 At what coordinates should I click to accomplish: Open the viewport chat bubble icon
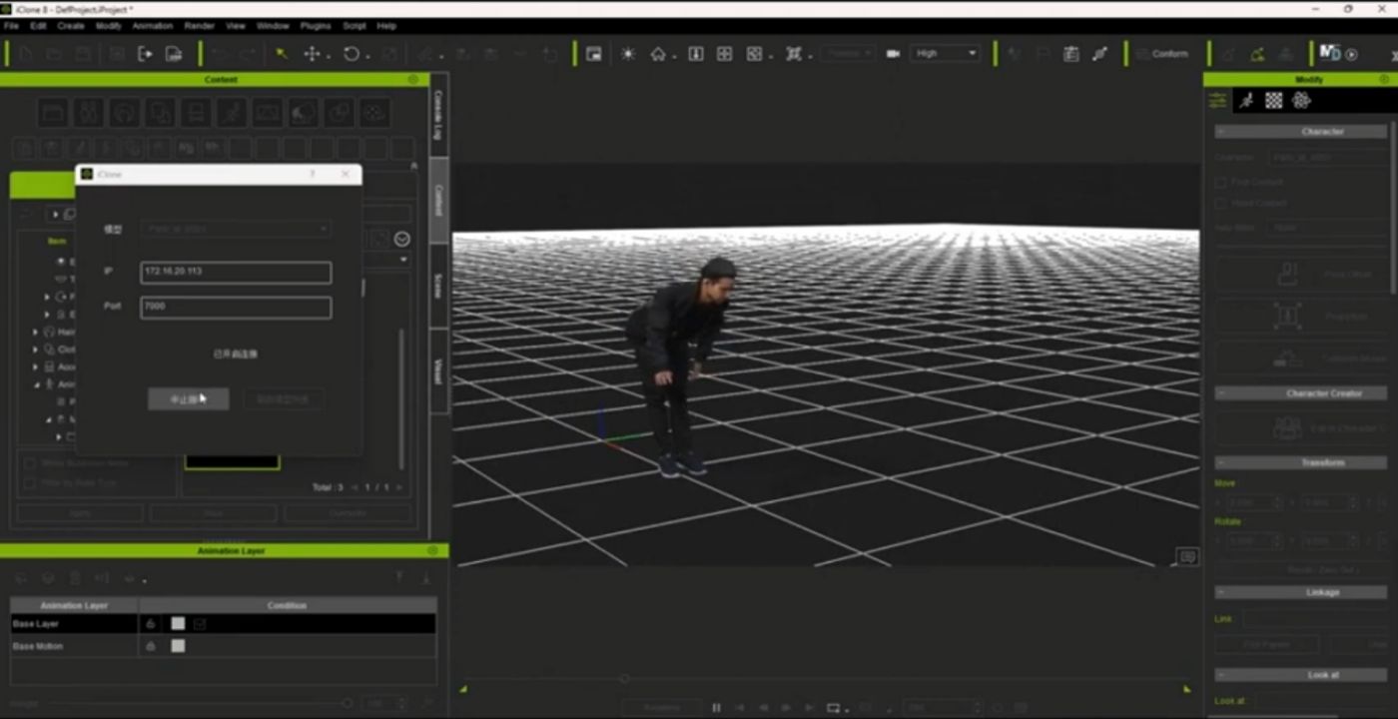click(x=1187, y=557)
